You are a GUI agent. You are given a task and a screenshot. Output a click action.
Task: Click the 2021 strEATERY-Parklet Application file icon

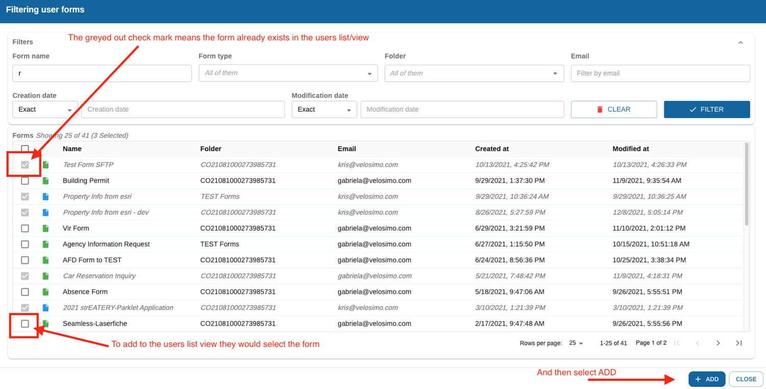pos(45,308)
